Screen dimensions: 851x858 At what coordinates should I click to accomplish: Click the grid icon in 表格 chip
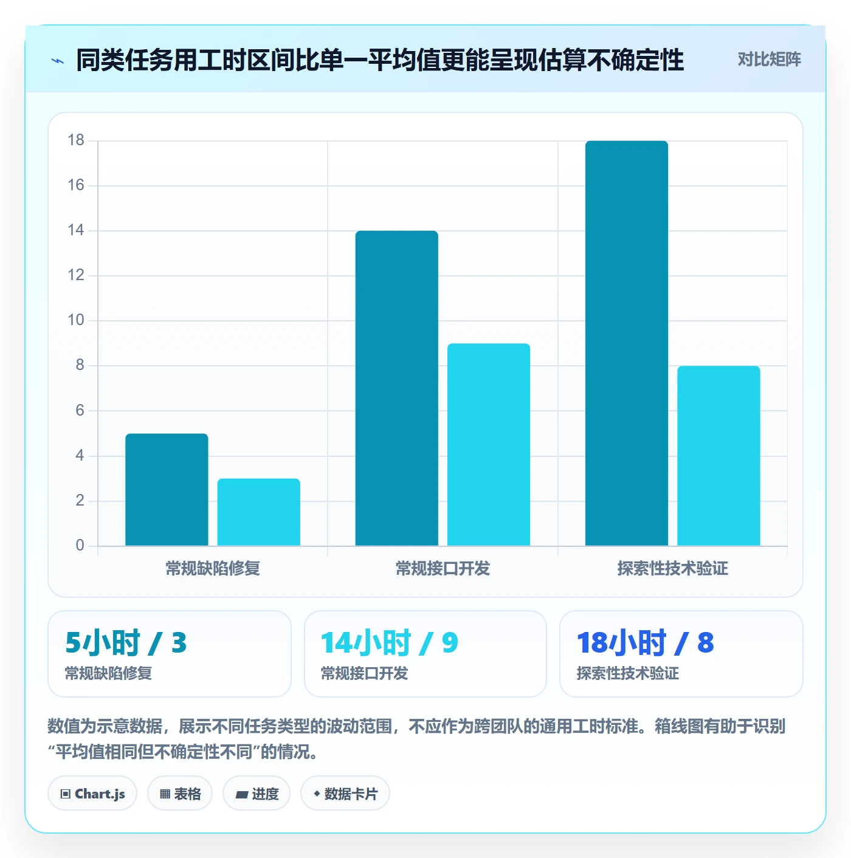[165, 794]
